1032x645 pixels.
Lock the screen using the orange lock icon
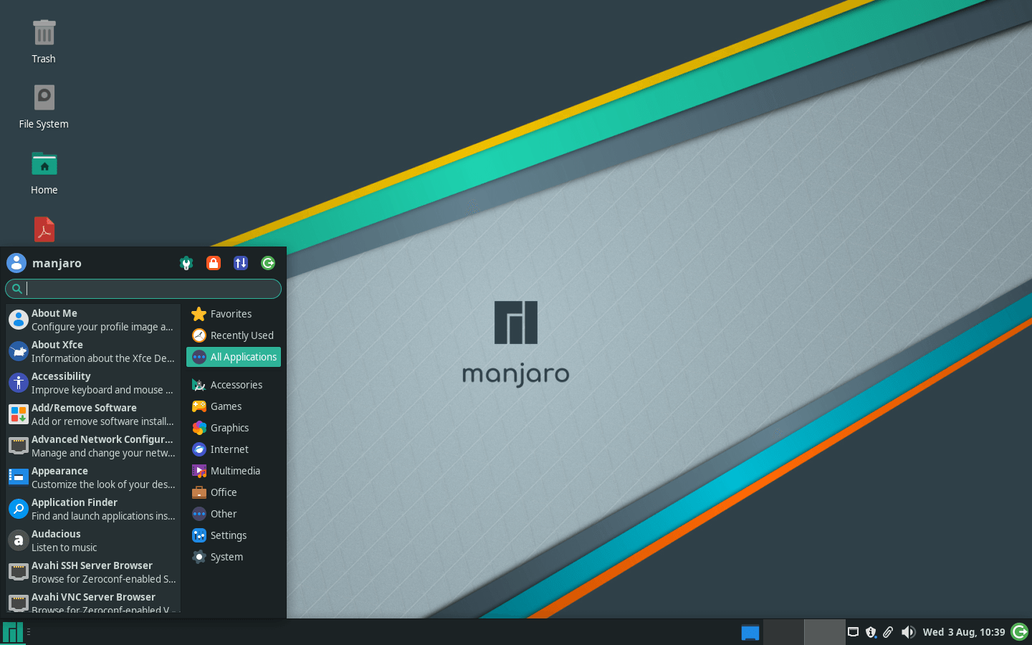coord(214,263)
